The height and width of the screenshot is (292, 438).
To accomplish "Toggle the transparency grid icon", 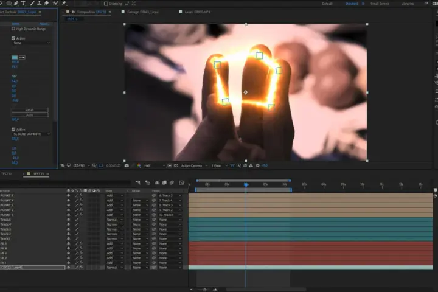I will (x=176, y=165).
